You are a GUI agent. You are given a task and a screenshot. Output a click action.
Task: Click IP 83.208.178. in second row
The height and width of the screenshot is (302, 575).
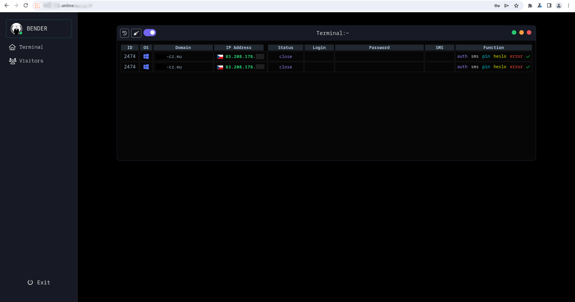(x=240, y=67)
